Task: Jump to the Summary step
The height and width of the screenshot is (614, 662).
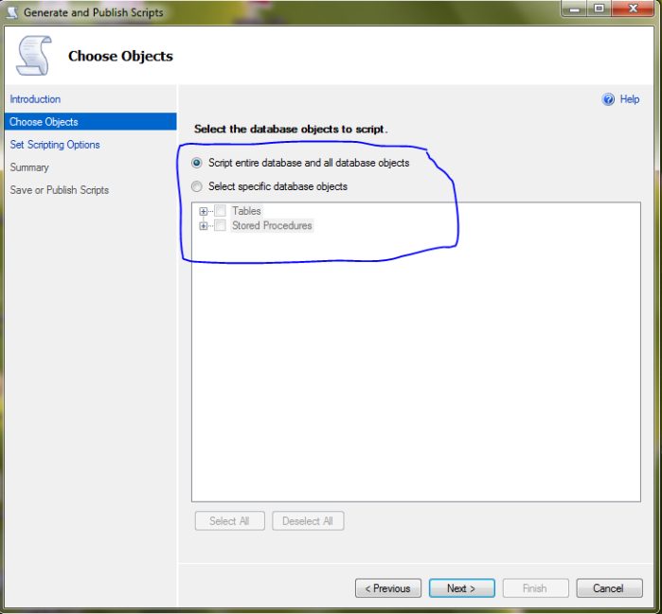Action: coord(29,167)
